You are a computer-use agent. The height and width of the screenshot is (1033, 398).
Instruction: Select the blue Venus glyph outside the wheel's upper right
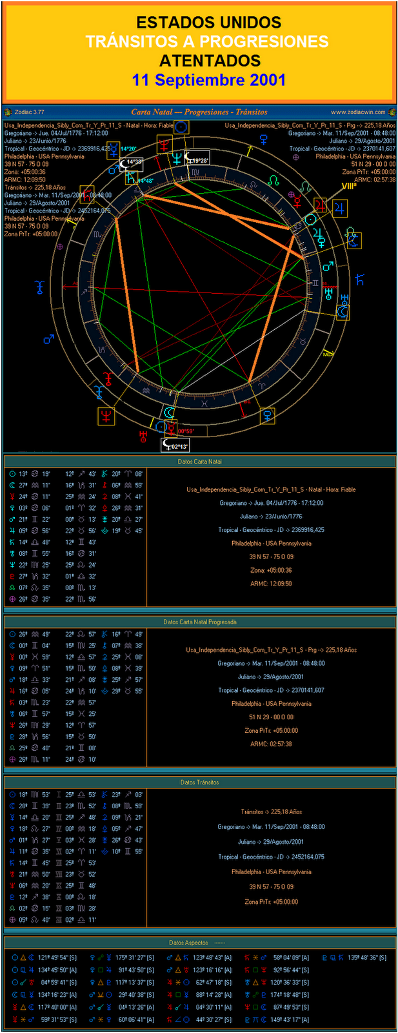click(263, 139)
